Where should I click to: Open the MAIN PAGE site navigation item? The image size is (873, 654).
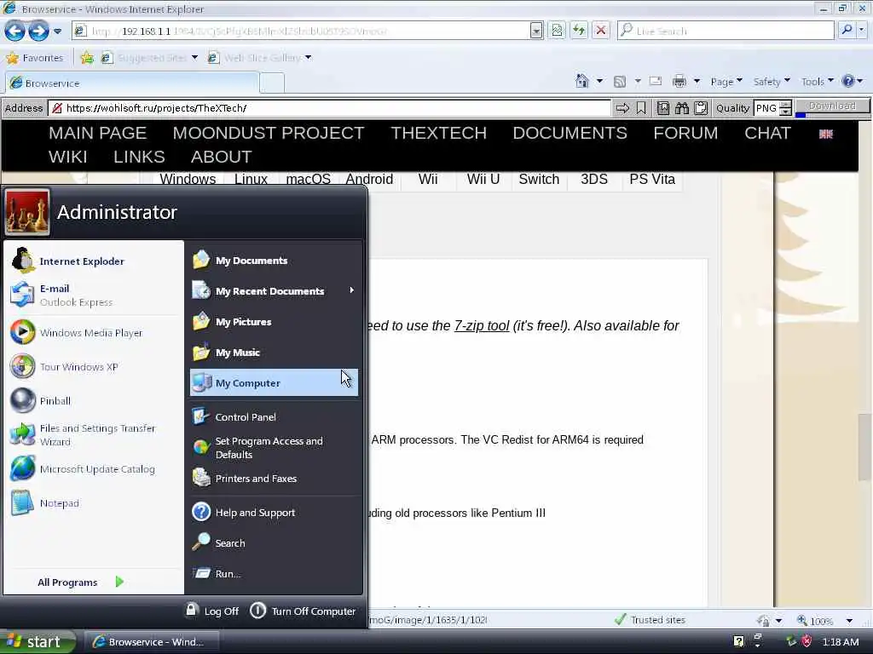click(x=97, y=133)
